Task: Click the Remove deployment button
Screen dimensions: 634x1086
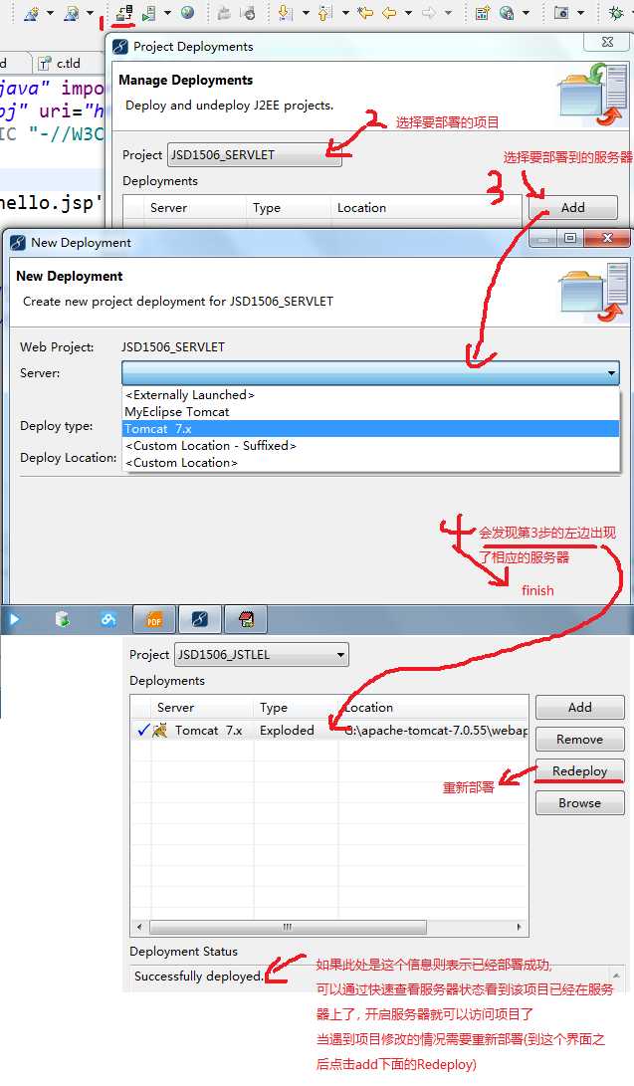Action: pyautogui.click(x=580, y=739)
